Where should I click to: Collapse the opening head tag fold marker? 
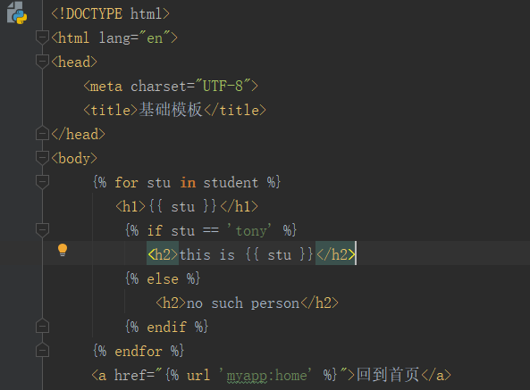pos(42,62)
